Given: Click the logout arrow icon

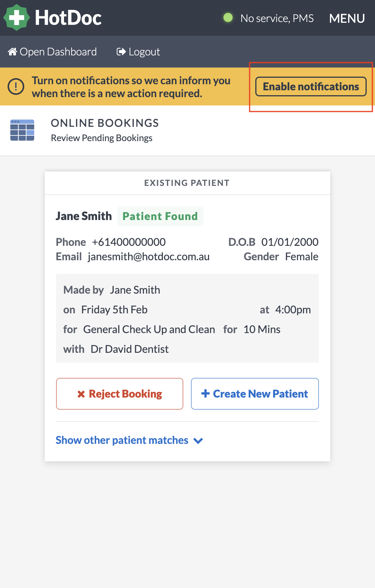Looking at the screenshot, I should pyautogui.click(x=121, y=52).
